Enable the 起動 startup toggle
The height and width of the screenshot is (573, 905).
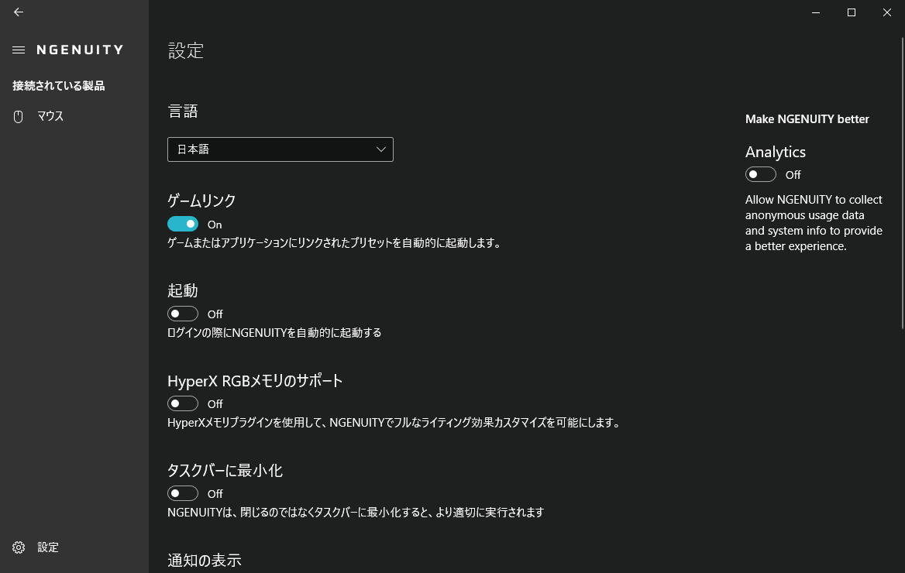pyautogui.click(x=183, y=314)
